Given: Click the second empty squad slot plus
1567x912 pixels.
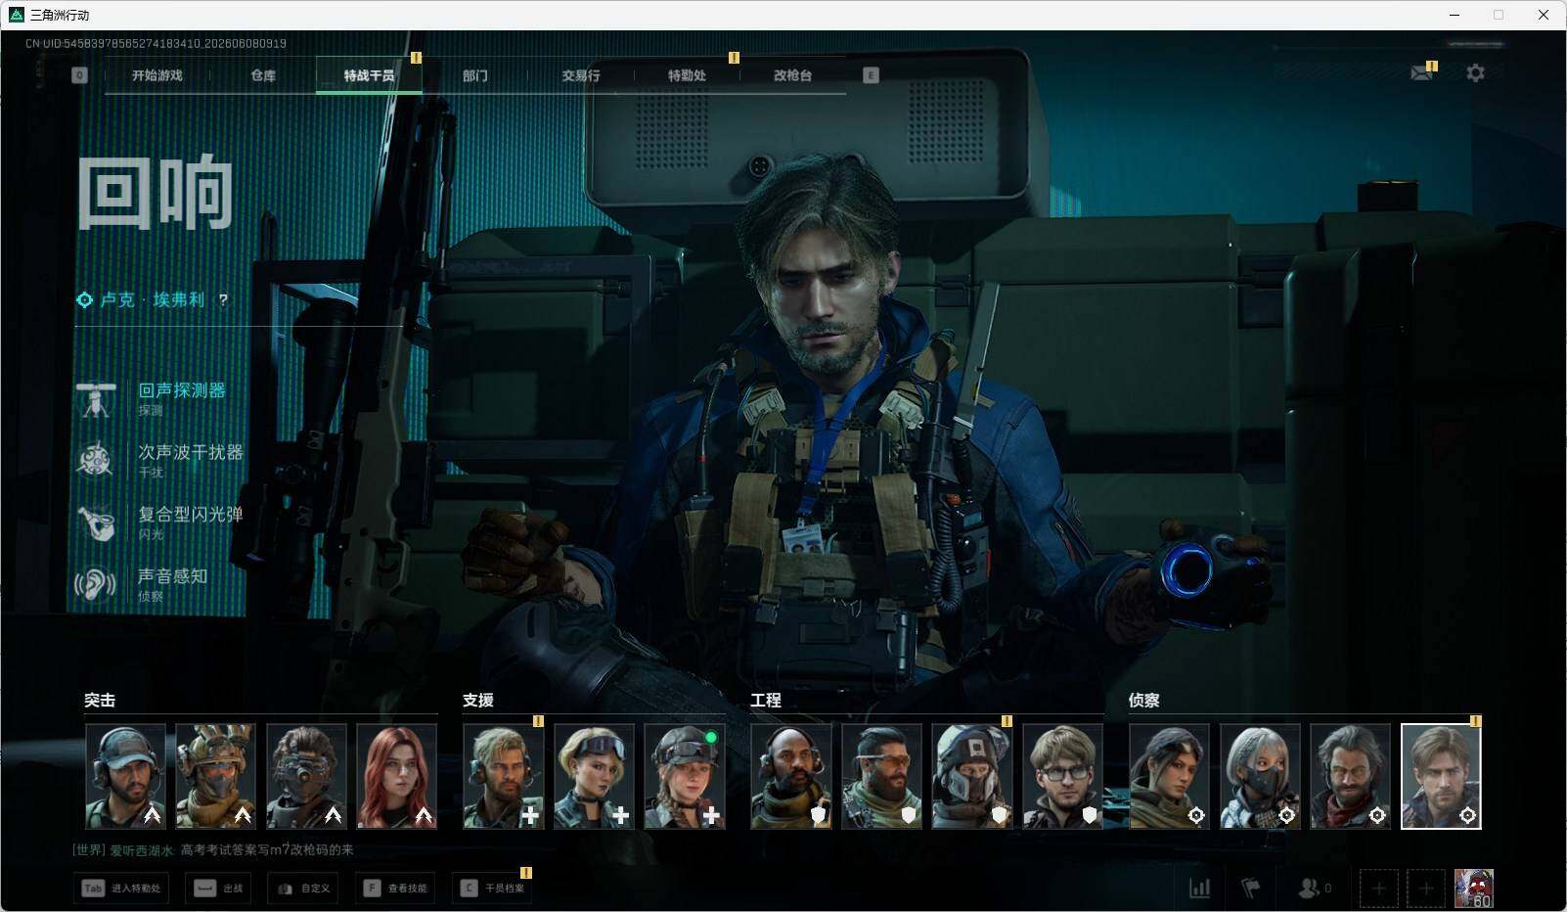Looking at the screenshot, I should pyautogui.click(x=1426, y=889).
